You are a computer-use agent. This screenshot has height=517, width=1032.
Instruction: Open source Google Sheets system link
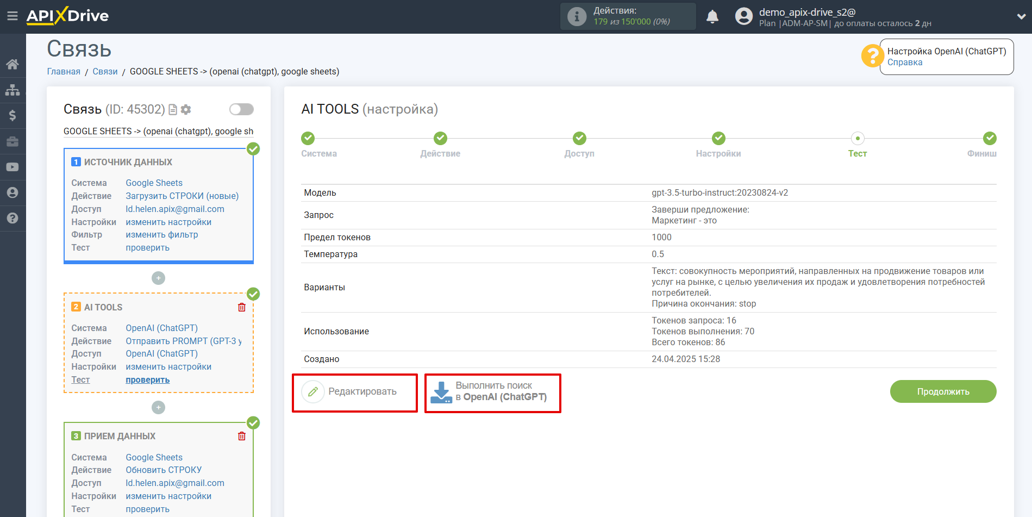click(x=154, y=183)
